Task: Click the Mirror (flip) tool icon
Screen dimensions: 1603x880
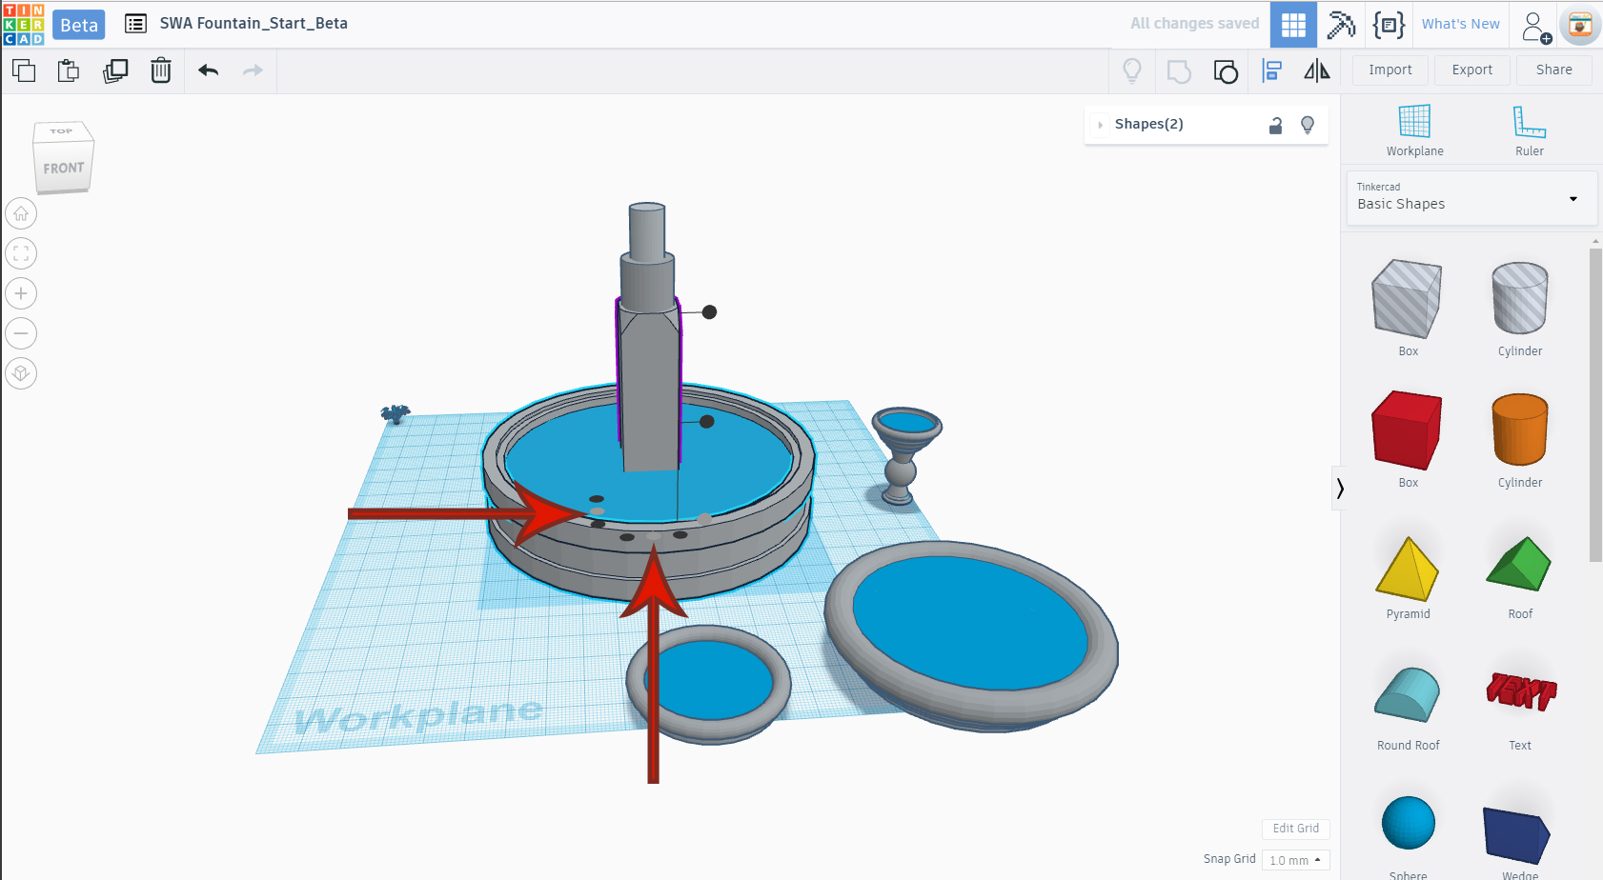Action: point(1317,70)
